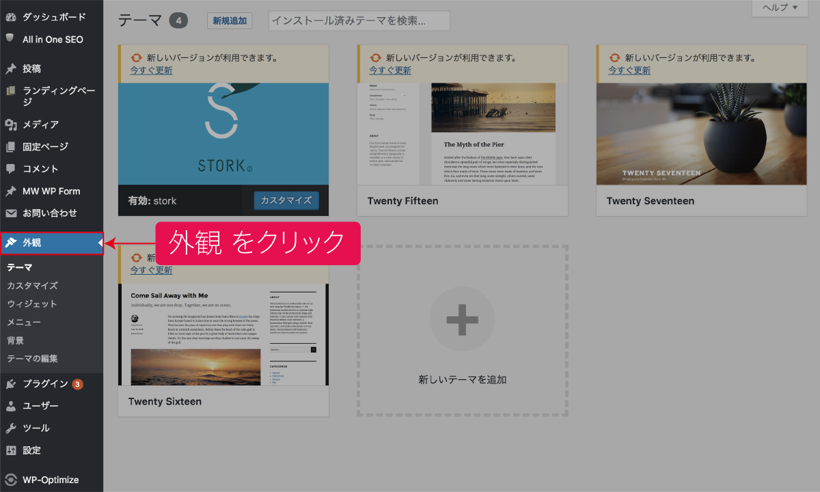820x492 pixels.
Task: Click the 外観 paintbrush icon
Action: coord(11,243)
